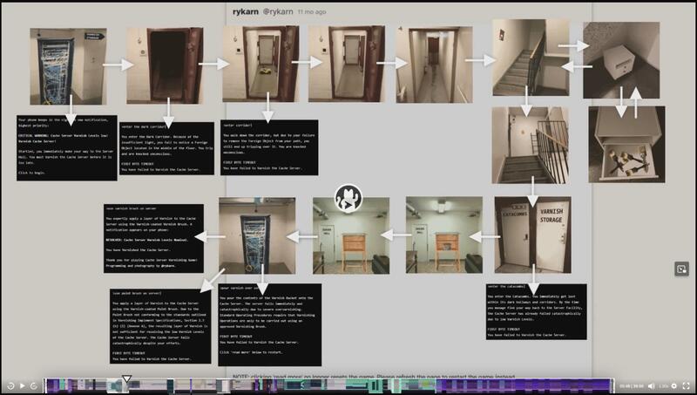Enter fullscreen mode
Screen dimensions: 697x395
coord(687,385)
